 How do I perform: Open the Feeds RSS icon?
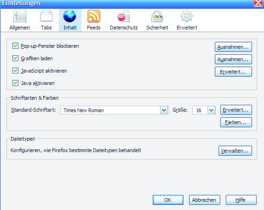[94, 16]
